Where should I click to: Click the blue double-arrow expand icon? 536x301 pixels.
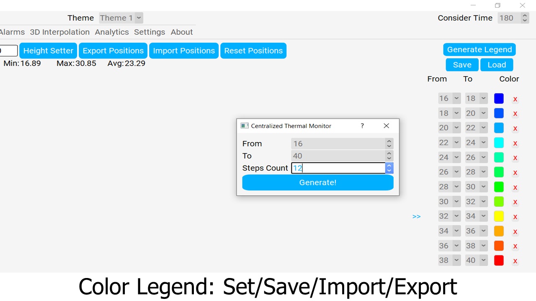click(416, 217)
